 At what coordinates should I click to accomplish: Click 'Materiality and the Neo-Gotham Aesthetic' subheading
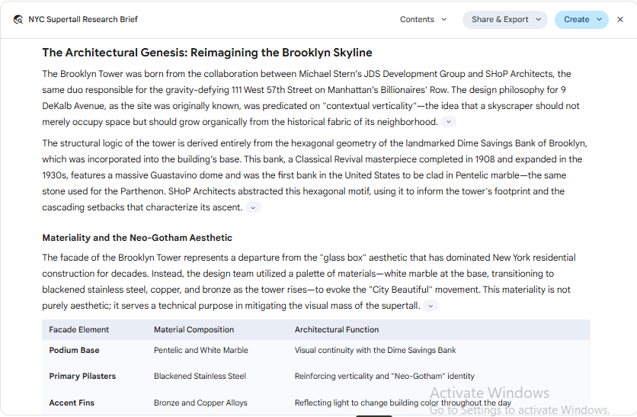tap(137, 238)
